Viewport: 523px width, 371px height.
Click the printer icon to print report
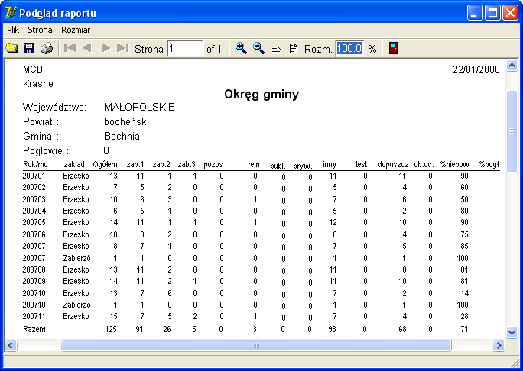47,48
